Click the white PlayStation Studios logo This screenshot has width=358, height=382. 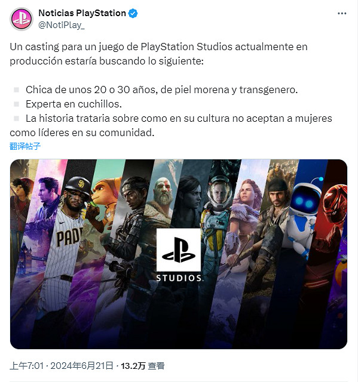coord(179,255)
